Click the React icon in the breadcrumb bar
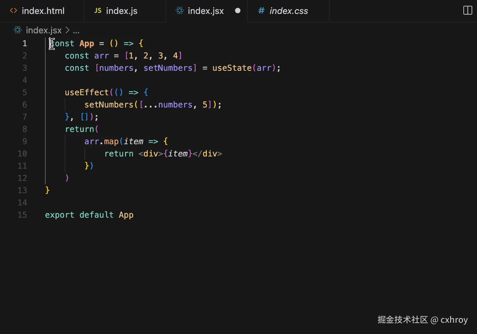 pos(17,30)
